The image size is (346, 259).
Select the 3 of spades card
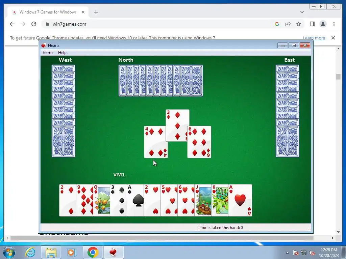click(118, 200)
